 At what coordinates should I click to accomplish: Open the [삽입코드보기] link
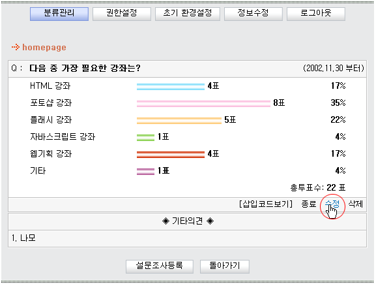click(x=266, y=204)
